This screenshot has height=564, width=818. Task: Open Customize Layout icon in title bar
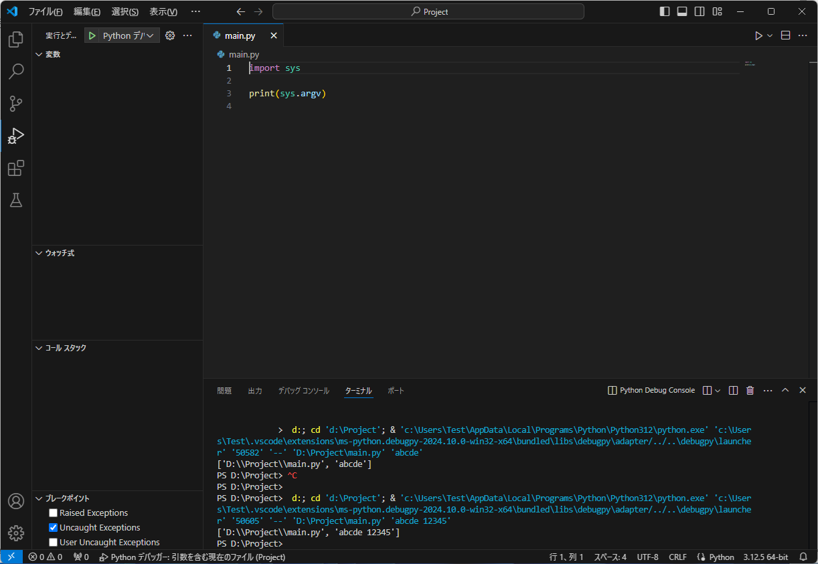pos(718,11)
